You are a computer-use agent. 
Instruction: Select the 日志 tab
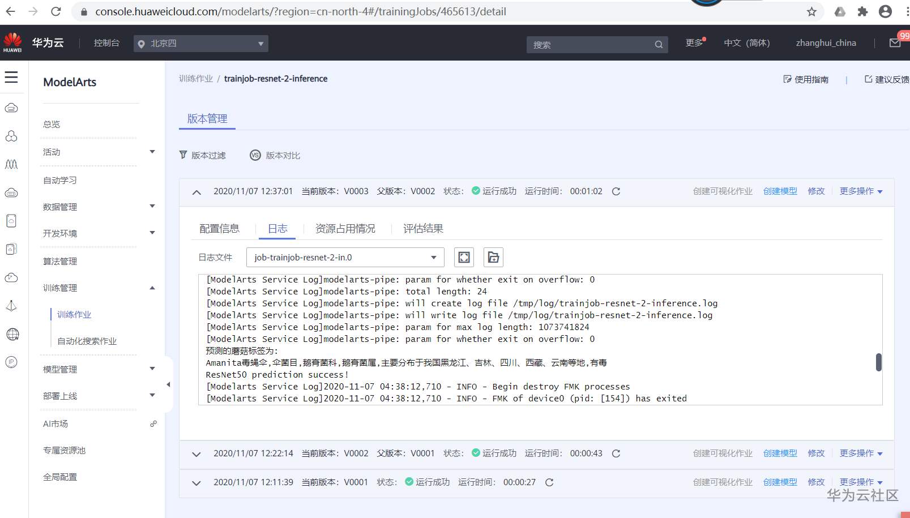(277, 229)
